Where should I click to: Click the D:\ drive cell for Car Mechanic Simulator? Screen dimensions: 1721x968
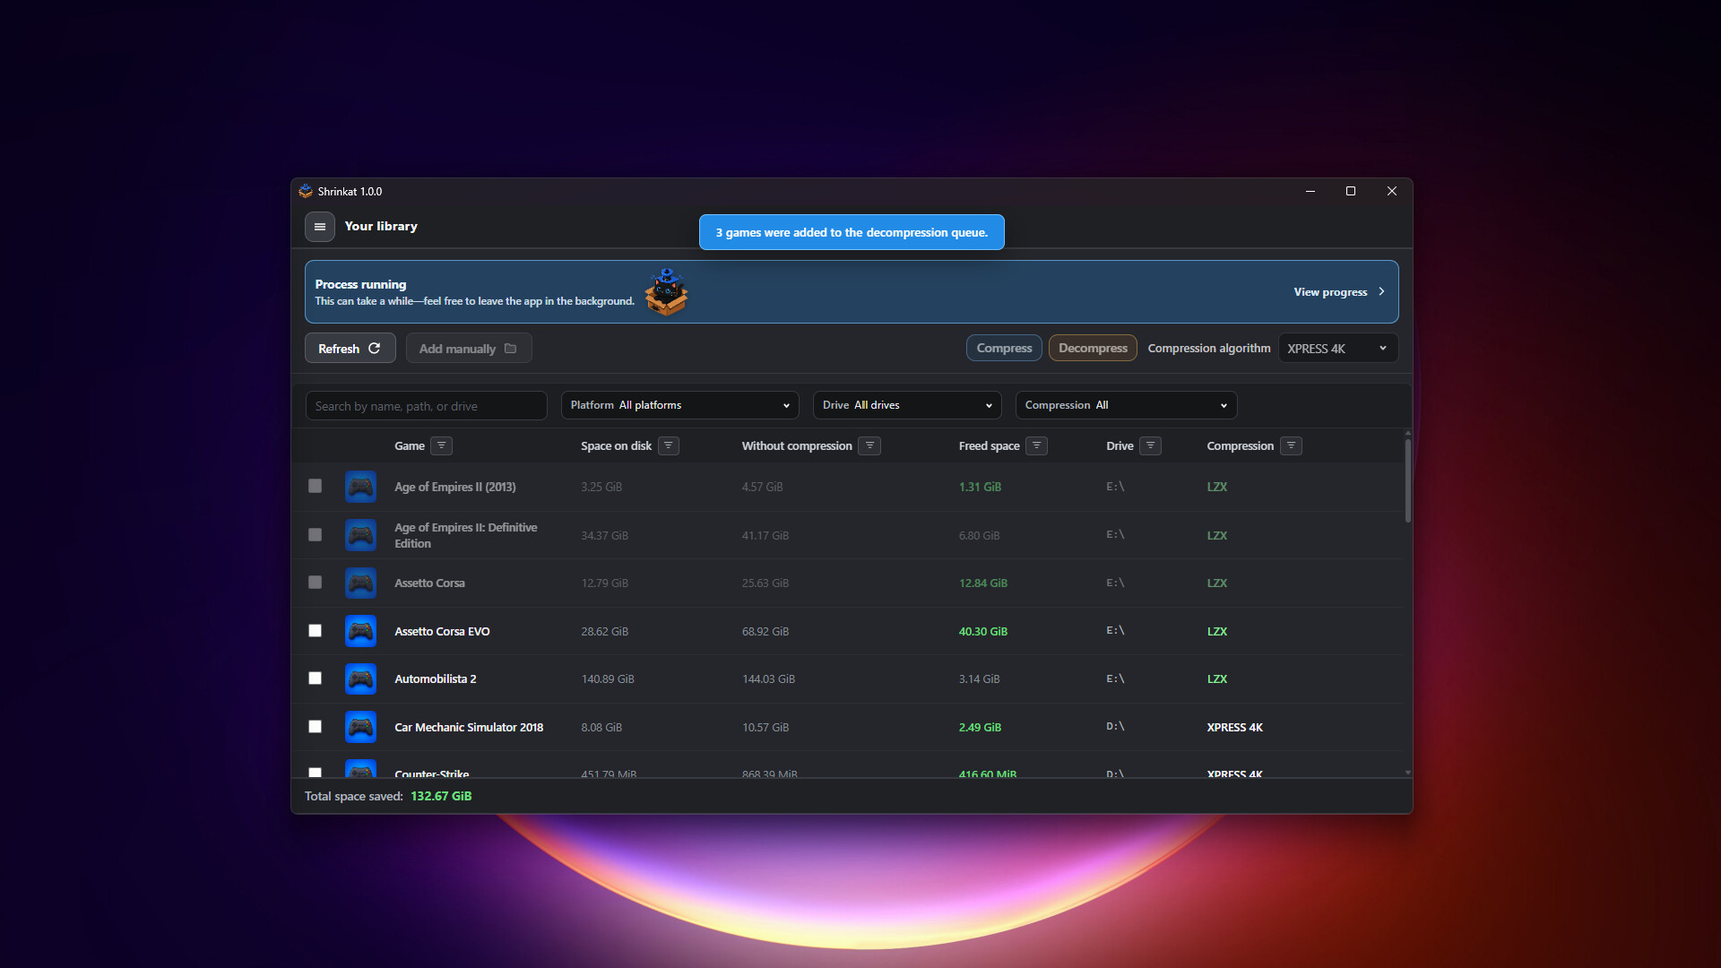pos(1115,727)
